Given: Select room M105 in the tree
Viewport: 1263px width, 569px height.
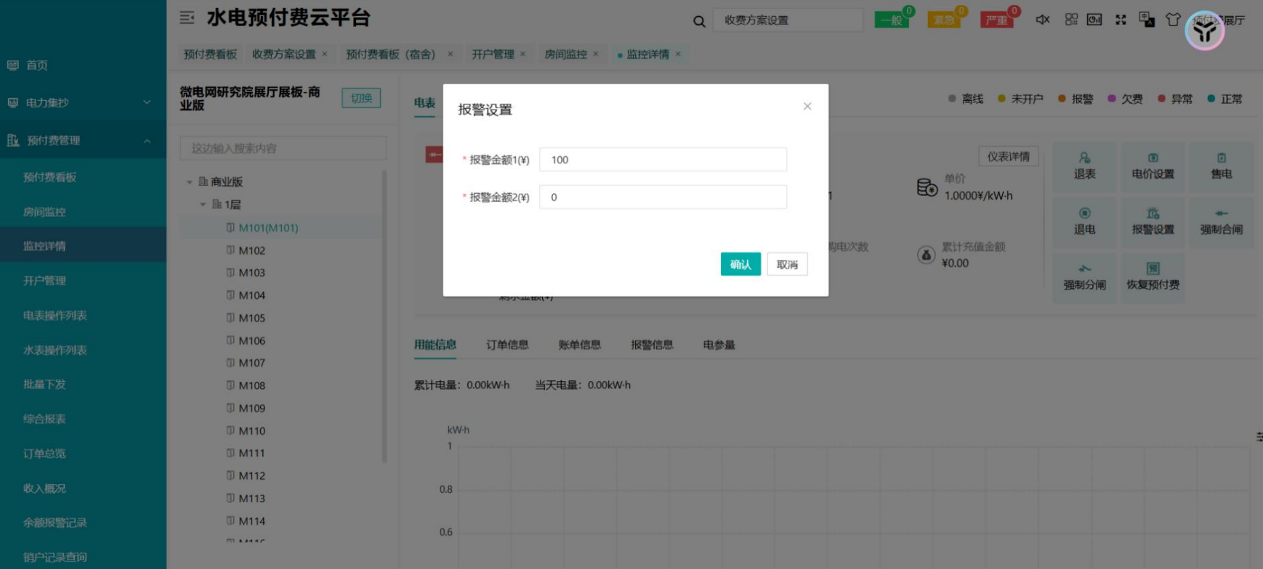Looking at the screenshot, I should point(251,318).
